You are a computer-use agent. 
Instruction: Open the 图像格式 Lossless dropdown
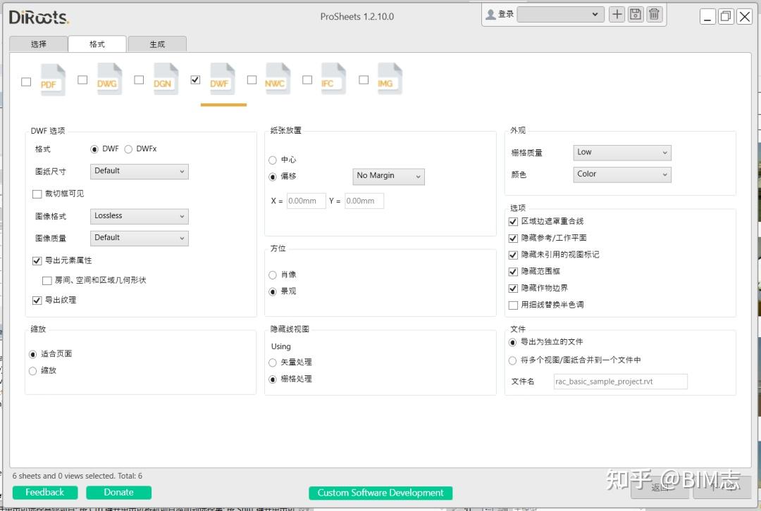click(139, 216)
